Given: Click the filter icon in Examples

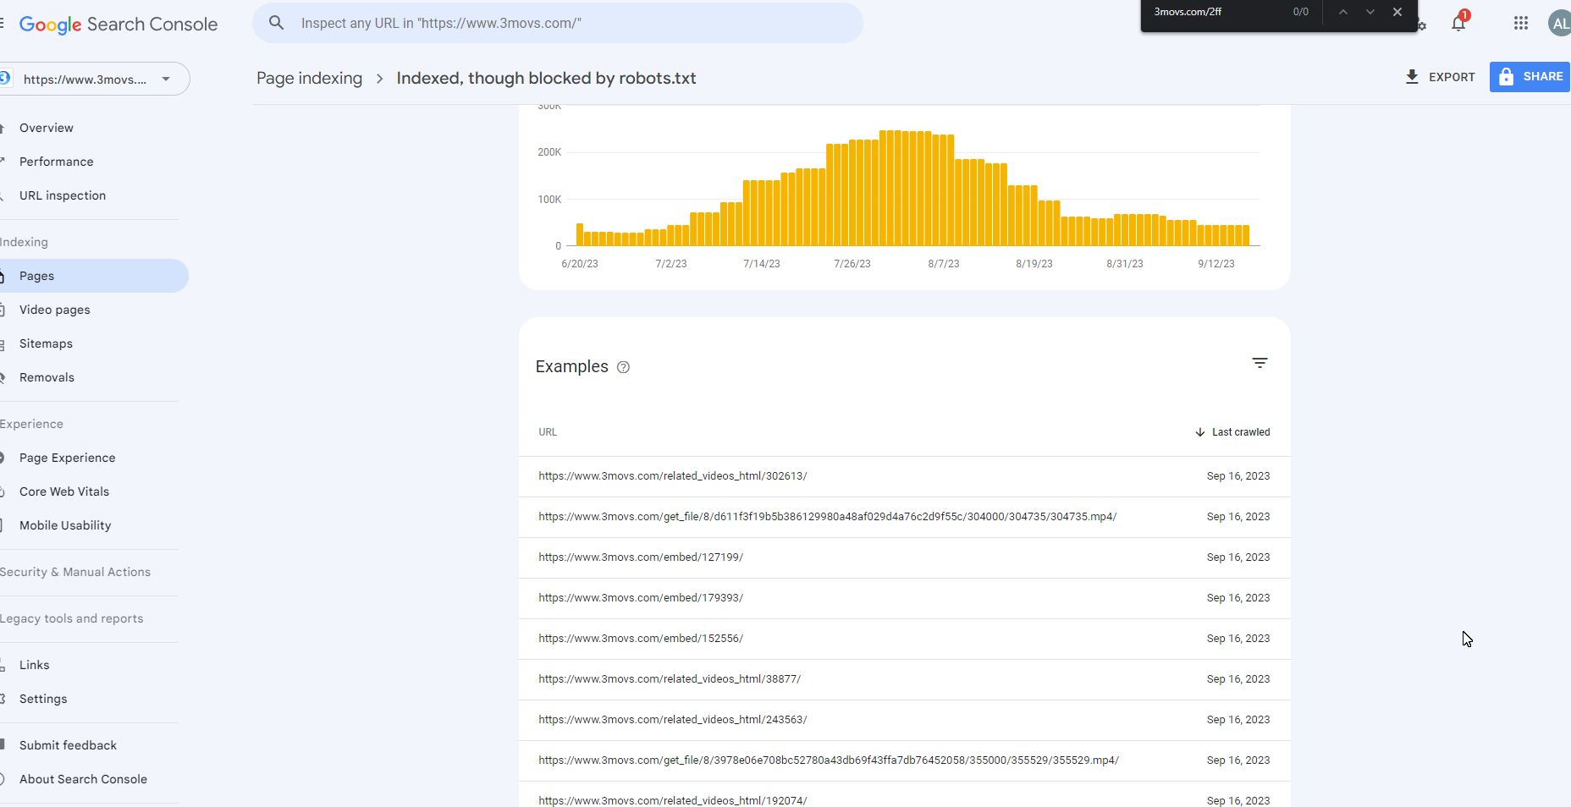Looking at the screenshot, I should tap(1260, 363).
